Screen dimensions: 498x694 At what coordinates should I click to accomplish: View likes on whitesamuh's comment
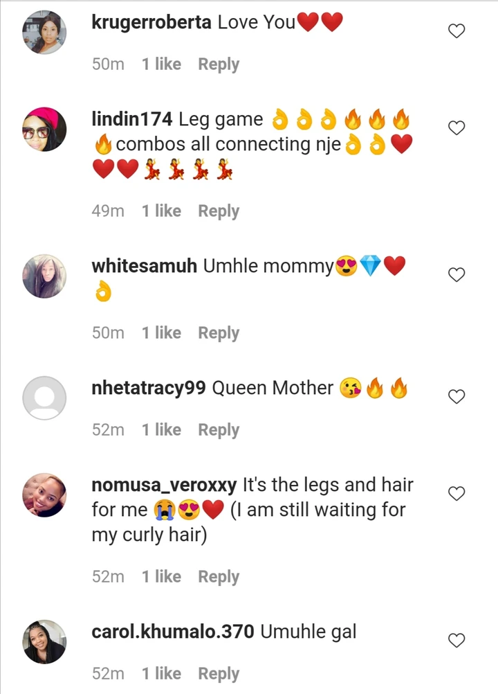pos(161,333)
